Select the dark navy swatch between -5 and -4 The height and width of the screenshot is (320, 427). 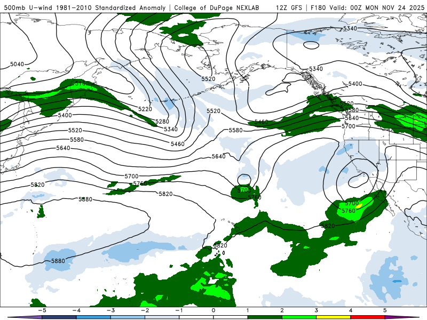click(x=59, y=317)
